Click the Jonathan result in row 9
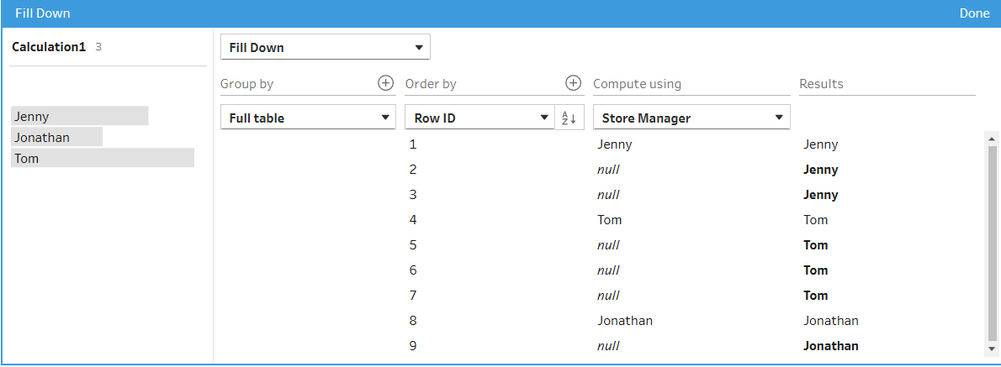This screenshot has height=367, width=1001. pos(830,346)
